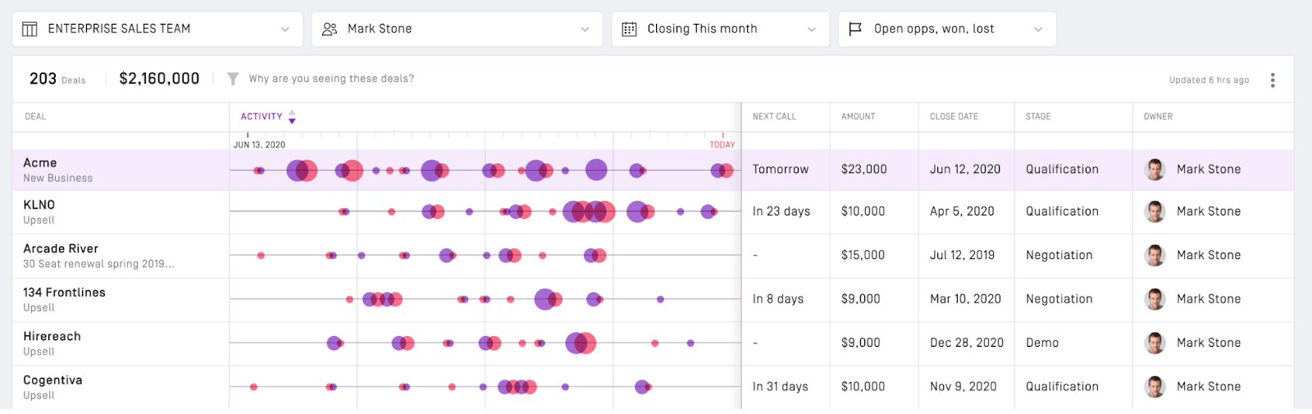
Task: Open the Hirereach deal
Action: point(52,336)
